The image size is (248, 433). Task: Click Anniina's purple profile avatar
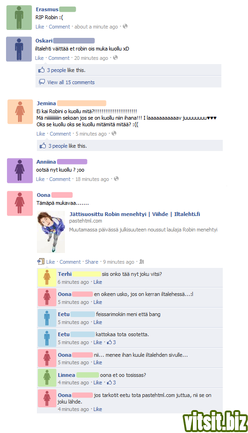tap(20, 171)
